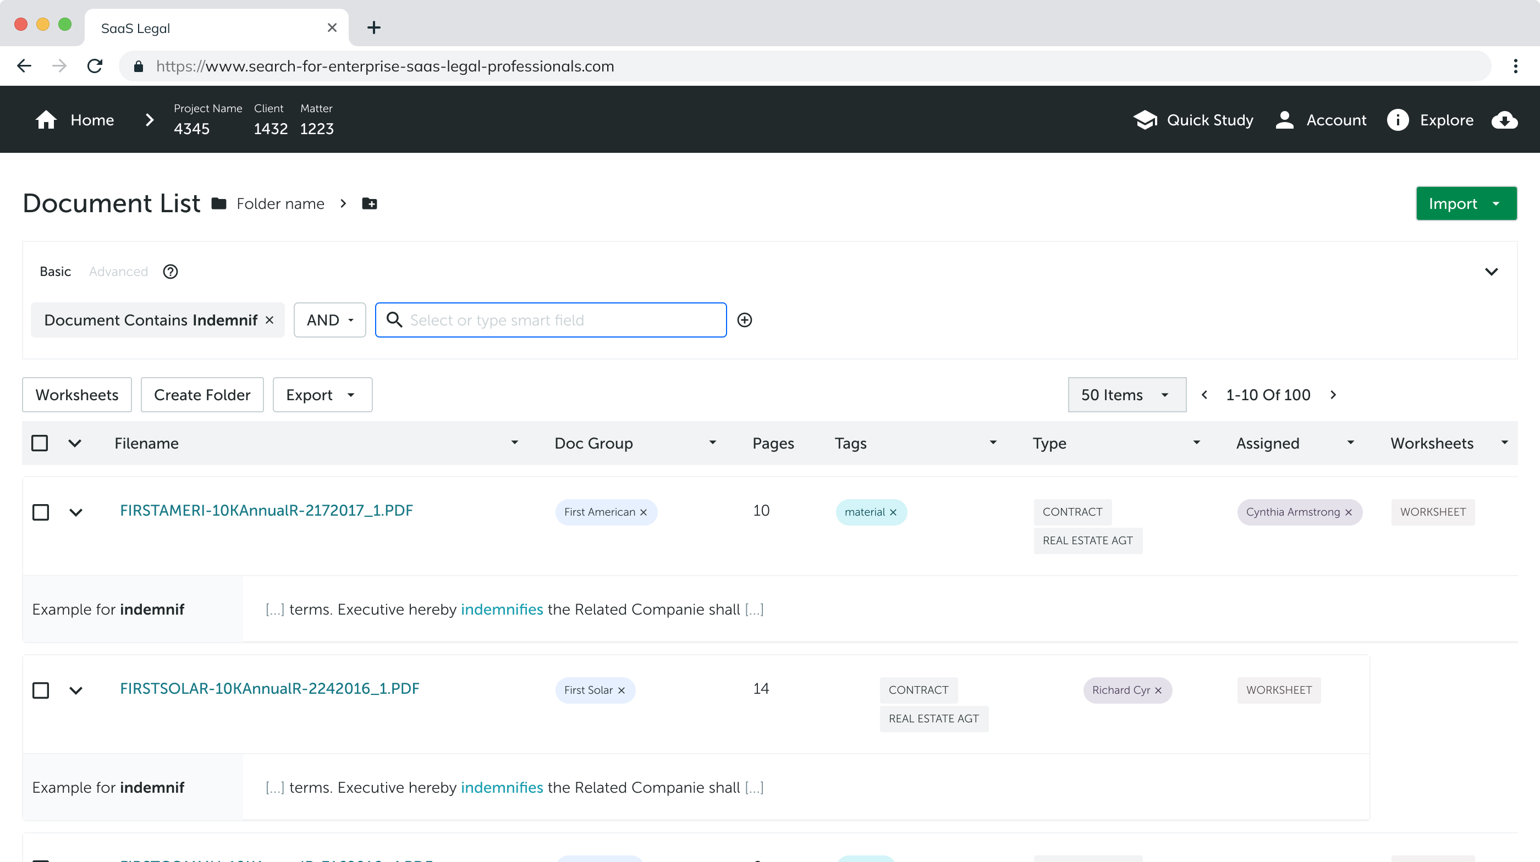Click the smart field search input
The image size is (1540, 862).
[551, 320]
